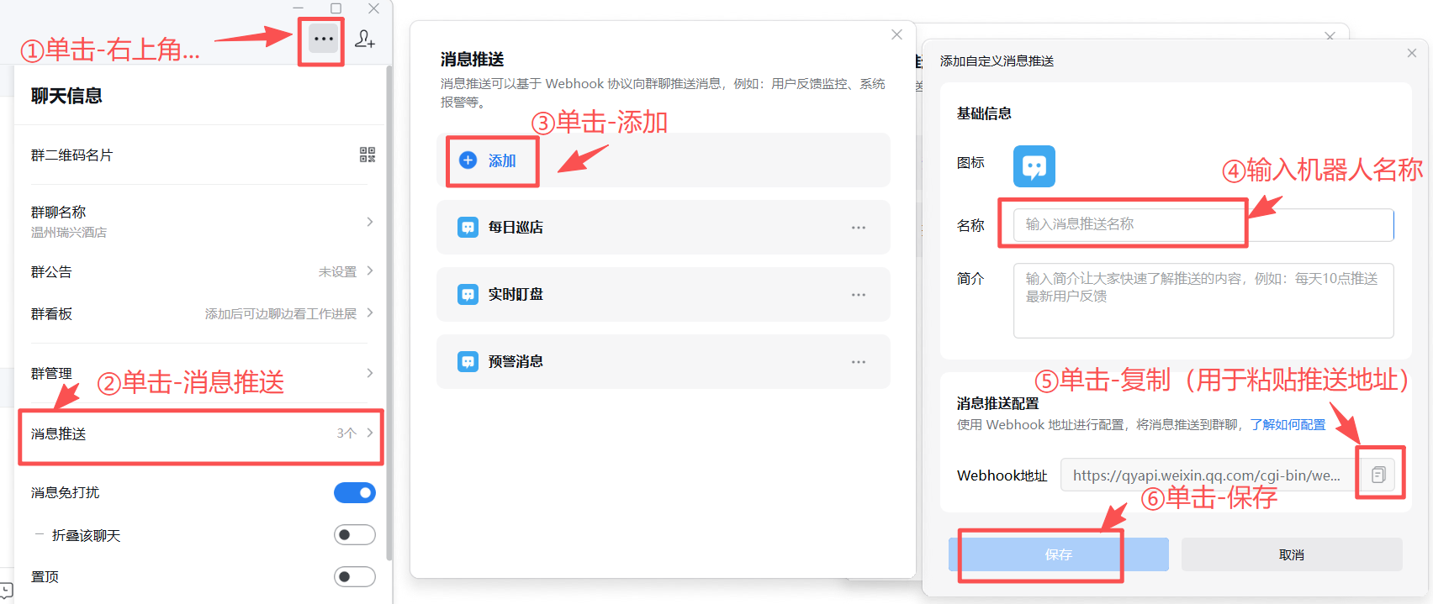This screenshot has height=604, width=1433.
Task: Click the blue plus add icon
Action: tap(468, 160)
